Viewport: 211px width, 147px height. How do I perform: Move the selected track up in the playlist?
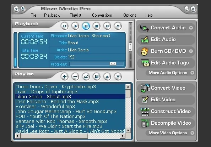pos(107,77)
